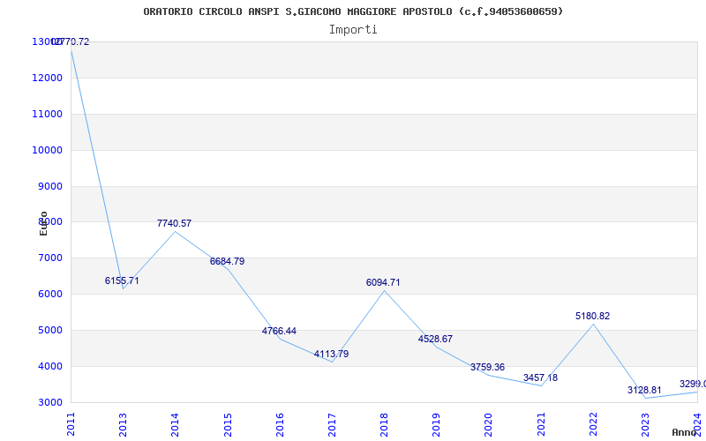The width and height of the screenshot is (706, 441).
Task: Select the 5000 y-axis label
Action: pyautogui.click(x=49, y=330)
